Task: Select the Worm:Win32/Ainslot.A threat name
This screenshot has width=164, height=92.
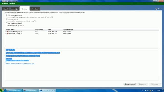Action: [x=15, y=34]
